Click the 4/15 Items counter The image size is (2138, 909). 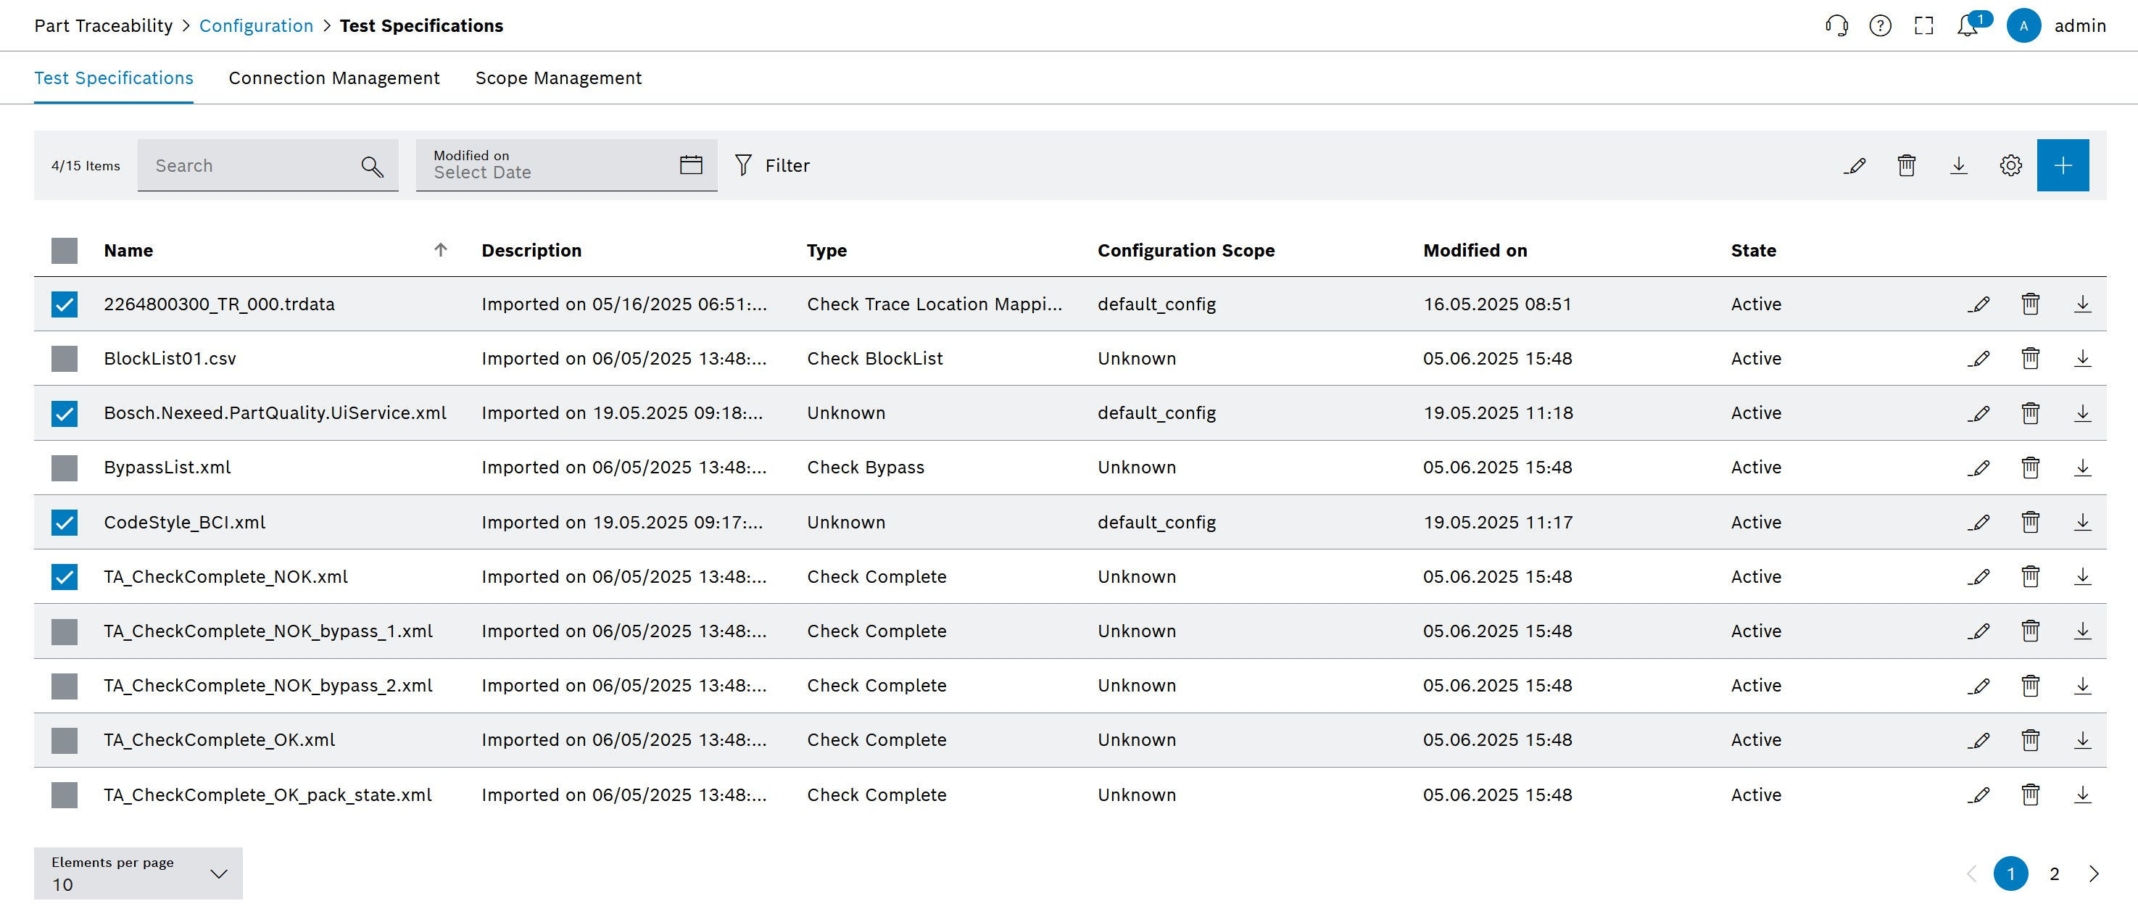(86, 166)
